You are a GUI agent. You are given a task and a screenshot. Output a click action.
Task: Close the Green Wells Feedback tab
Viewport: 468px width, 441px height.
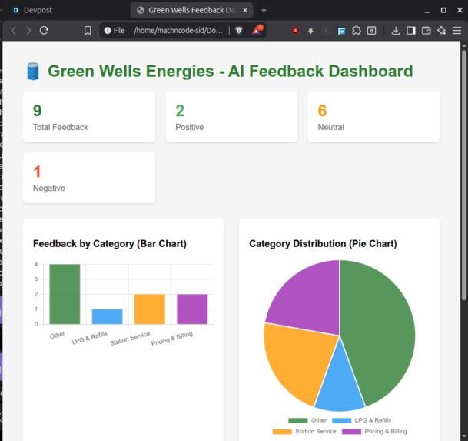click(x=245, y=10)
